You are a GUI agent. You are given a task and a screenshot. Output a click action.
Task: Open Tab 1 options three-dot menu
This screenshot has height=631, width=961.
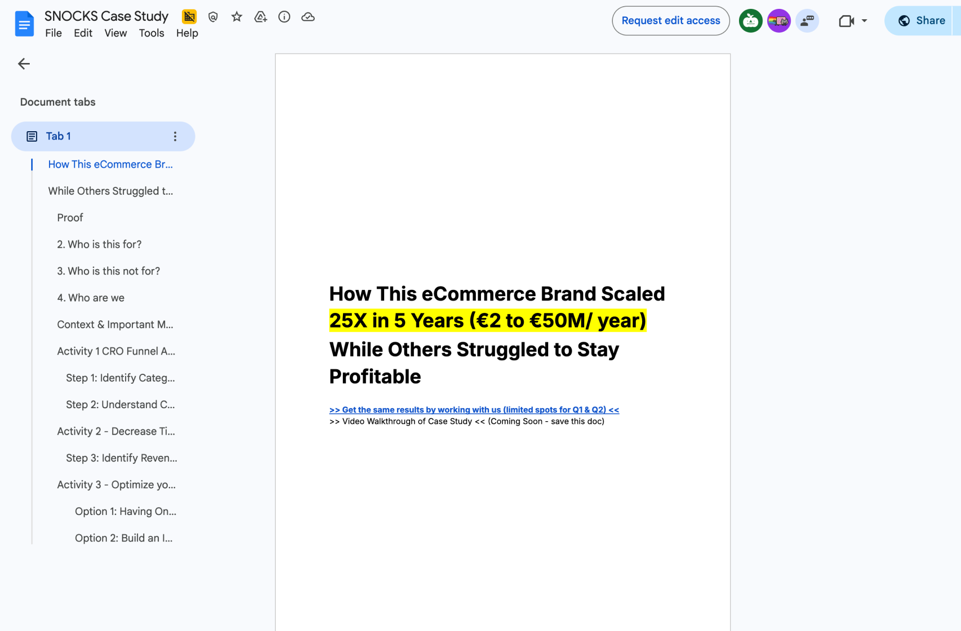175,136
